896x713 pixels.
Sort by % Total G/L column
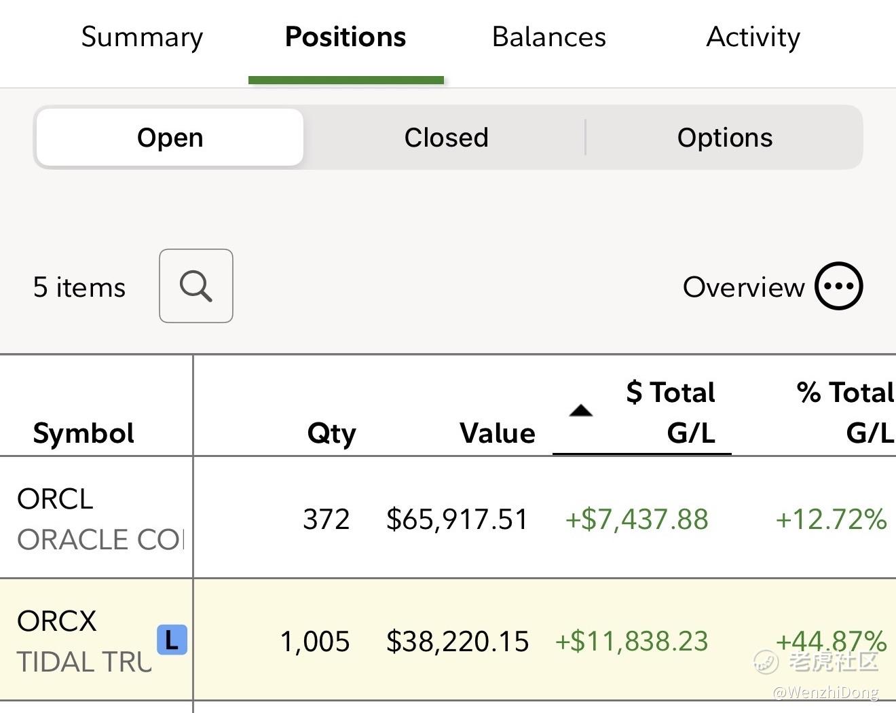[844, 412]
